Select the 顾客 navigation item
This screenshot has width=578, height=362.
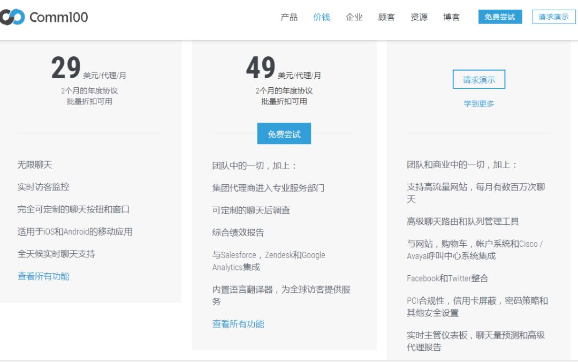386,17
